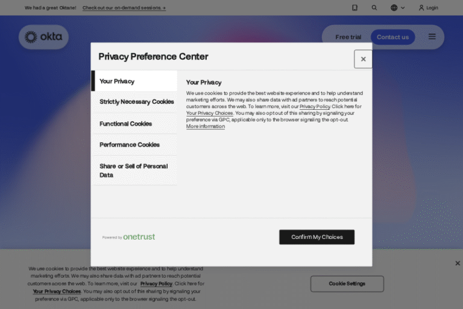The width and height of the screenshot is (463, 309).
Task: Select the Your Privacy tab
Action: pos(134,81)
